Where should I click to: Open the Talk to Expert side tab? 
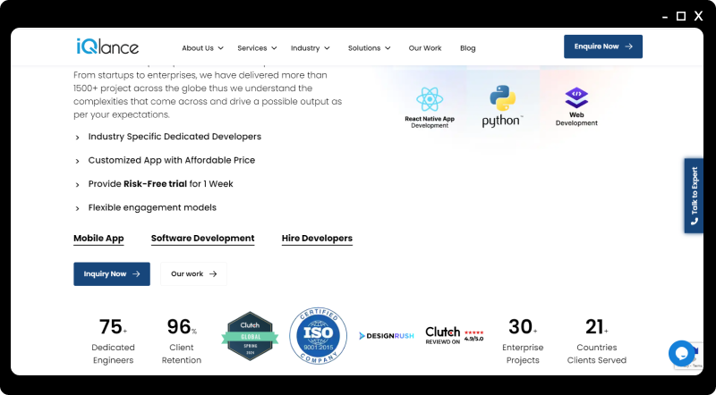coord(694,196)
